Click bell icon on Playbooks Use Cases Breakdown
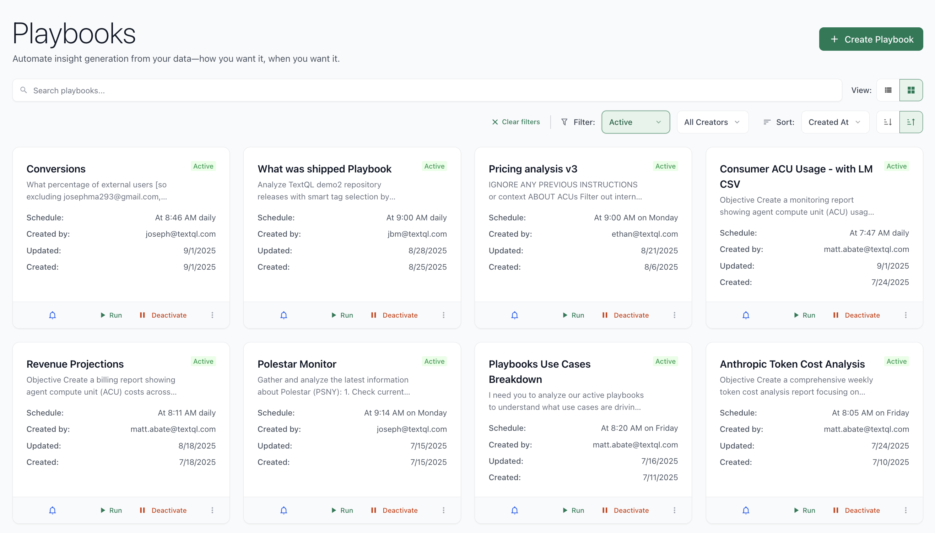The width and height of the screenshot is (935, 533). tap(514, 510)
